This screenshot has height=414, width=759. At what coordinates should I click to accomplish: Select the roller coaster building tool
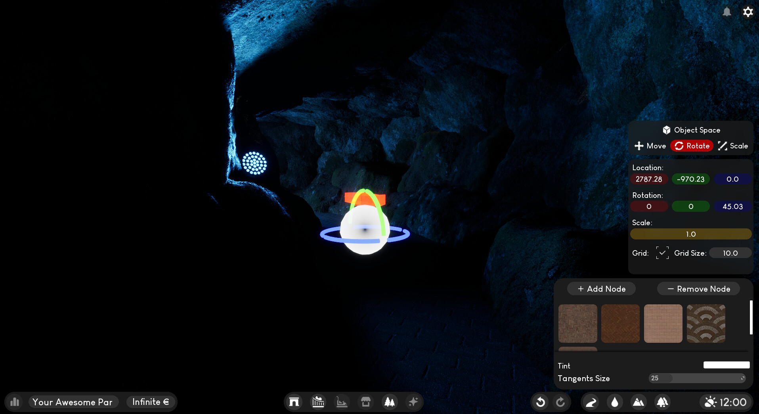pos(317,402)
